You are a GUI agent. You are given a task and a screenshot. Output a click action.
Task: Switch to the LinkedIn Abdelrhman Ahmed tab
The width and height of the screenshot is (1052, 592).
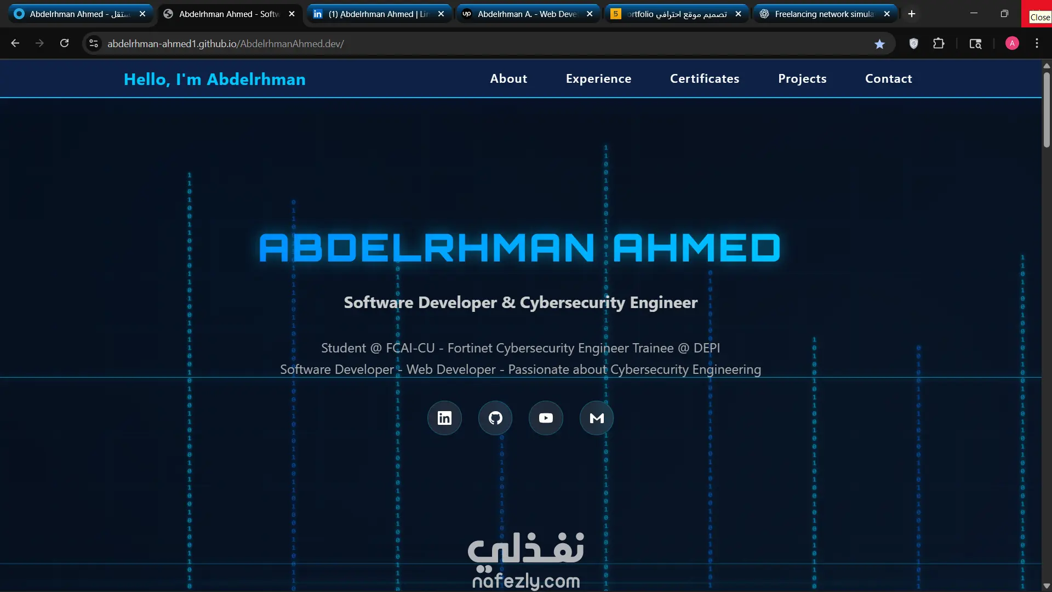(x=378, y=14)
